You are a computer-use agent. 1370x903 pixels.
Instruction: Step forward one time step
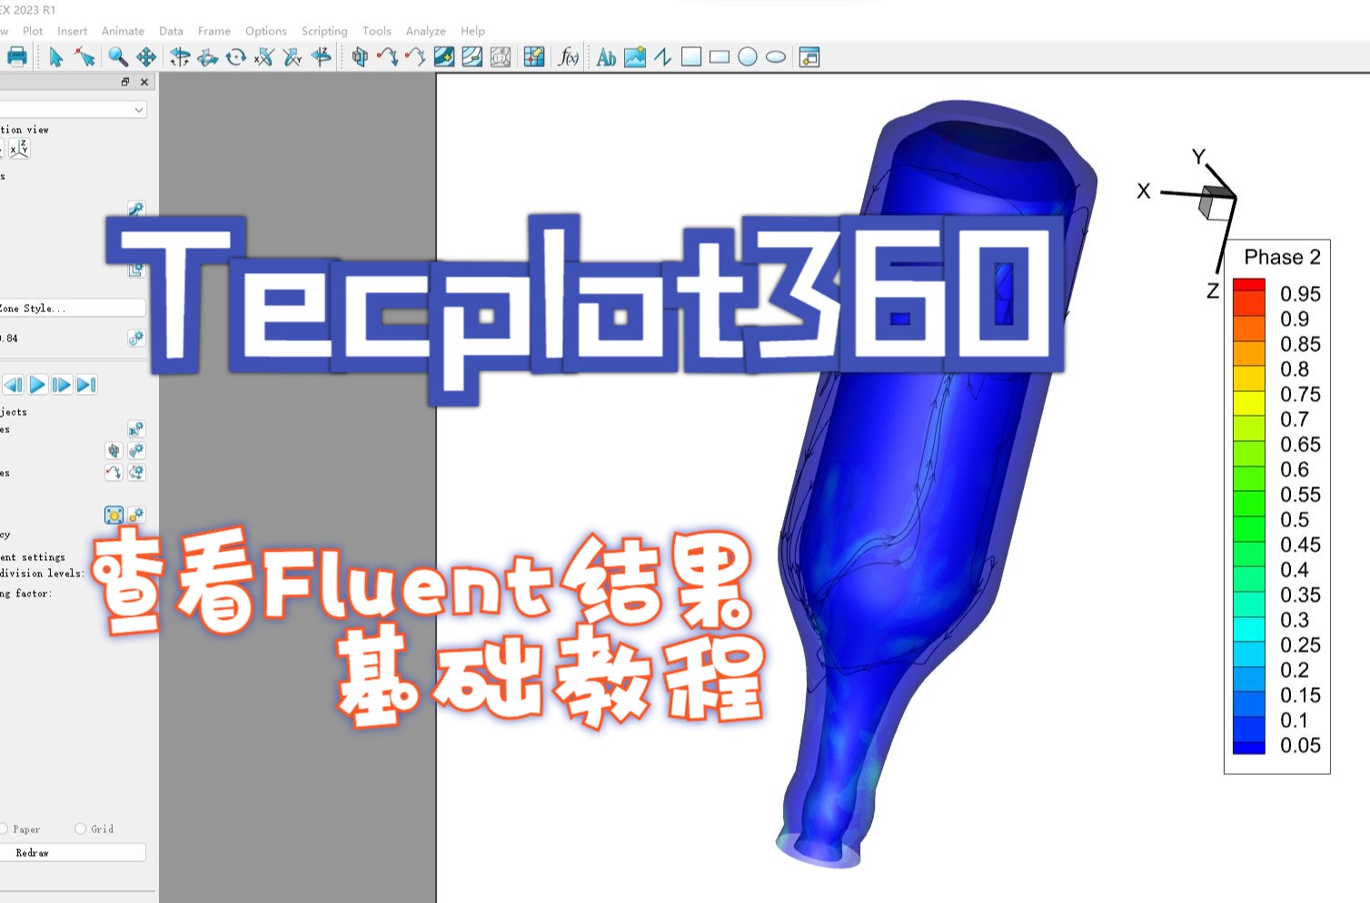point(62,385)
